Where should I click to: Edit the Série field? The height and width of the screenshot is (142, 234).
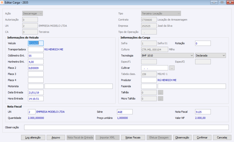point(125,112)
